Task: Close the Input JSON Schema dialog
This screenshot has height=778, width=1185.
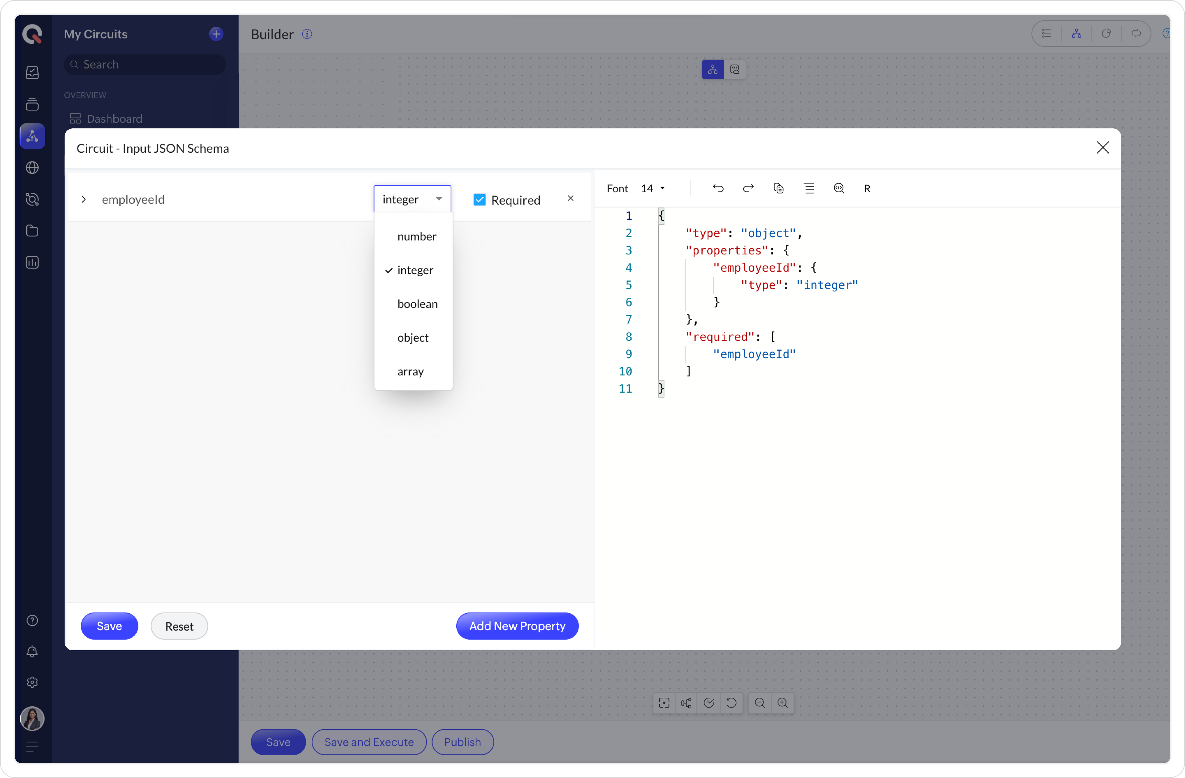Action: pyautogui.click(x=1102, y=147)
